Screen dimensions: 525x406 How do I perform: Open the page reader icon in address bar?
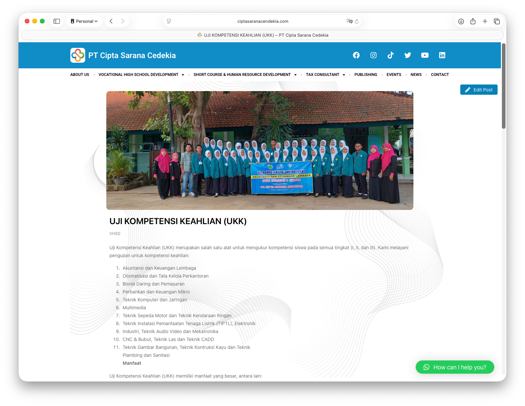[x=169, y=21]
